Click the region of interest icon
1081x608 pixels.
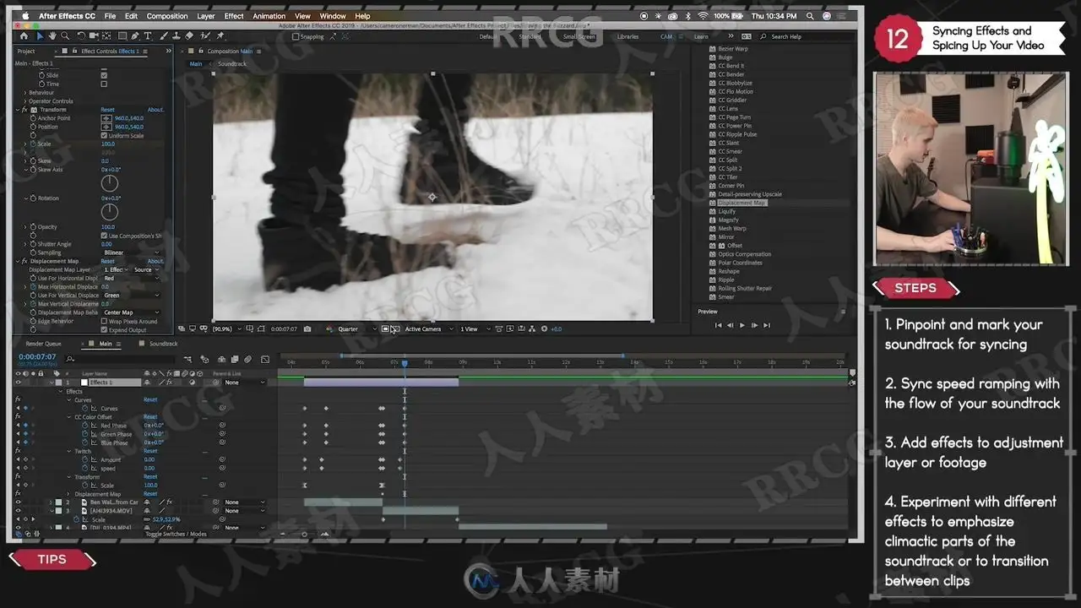[385, 328]
